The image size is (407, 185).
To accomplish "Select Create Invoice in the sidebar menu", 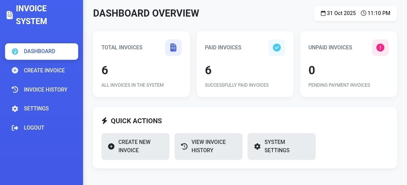I will (44, 70).
